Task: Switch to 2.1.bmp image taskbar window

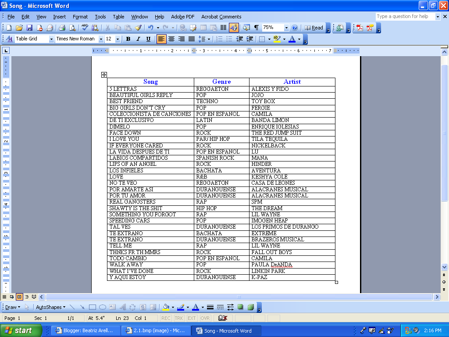Action: point(156,330)
